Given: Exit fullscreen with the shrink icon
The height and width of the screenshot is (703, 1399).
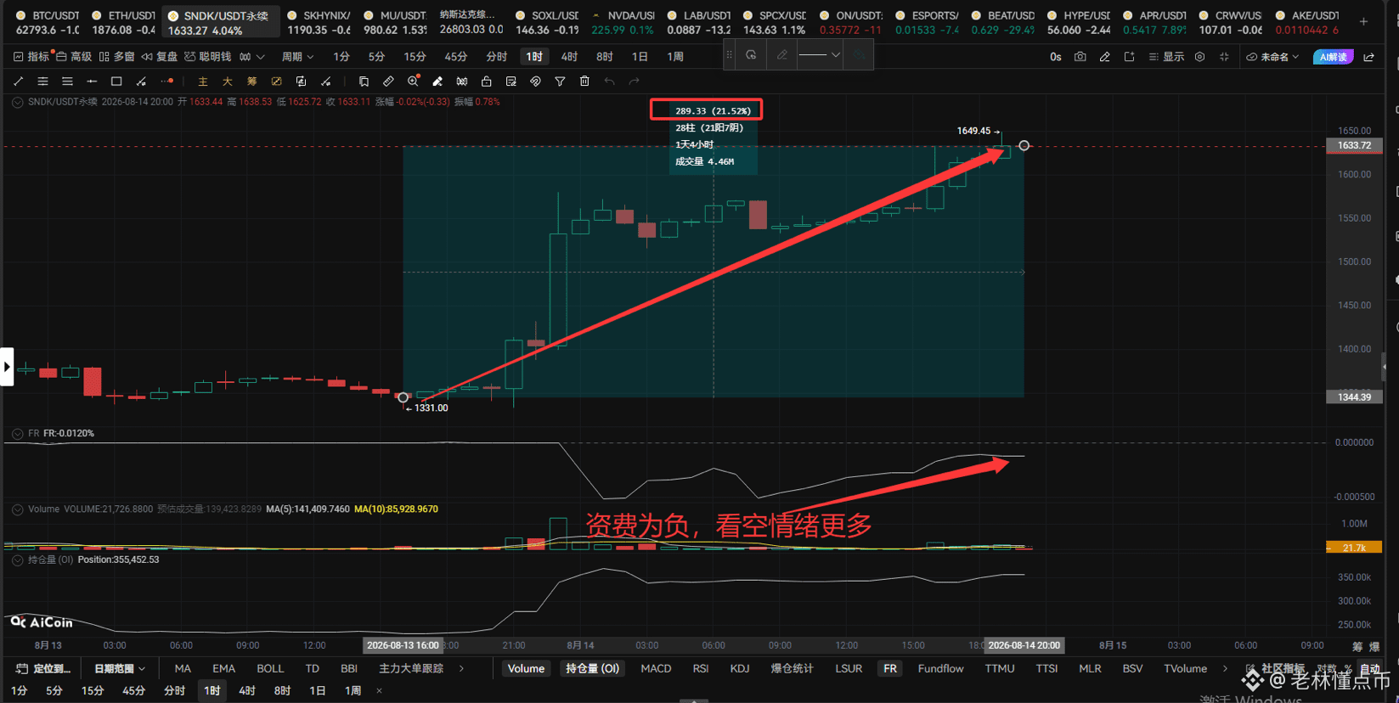Looking at the screenshot, I should 1224,57.
